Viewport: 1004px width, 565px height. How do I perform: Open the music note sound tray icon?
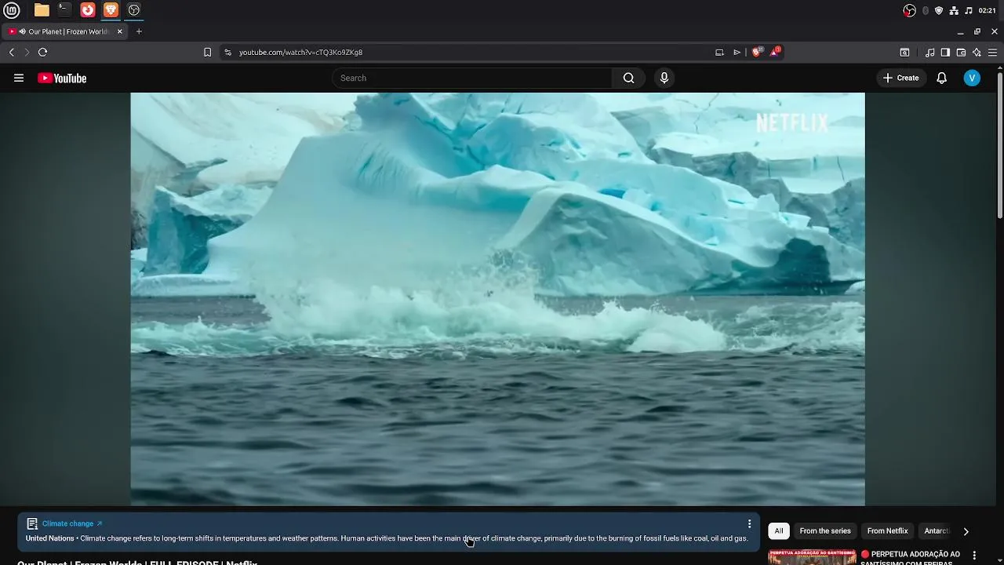(969, 10)
